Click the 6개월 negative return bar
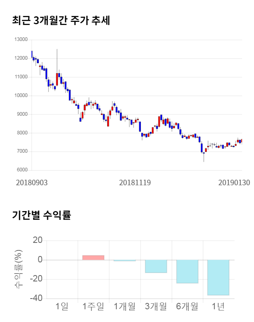Image resolution: width=254 pixels, height=322 pixels. tap(187, 272)
